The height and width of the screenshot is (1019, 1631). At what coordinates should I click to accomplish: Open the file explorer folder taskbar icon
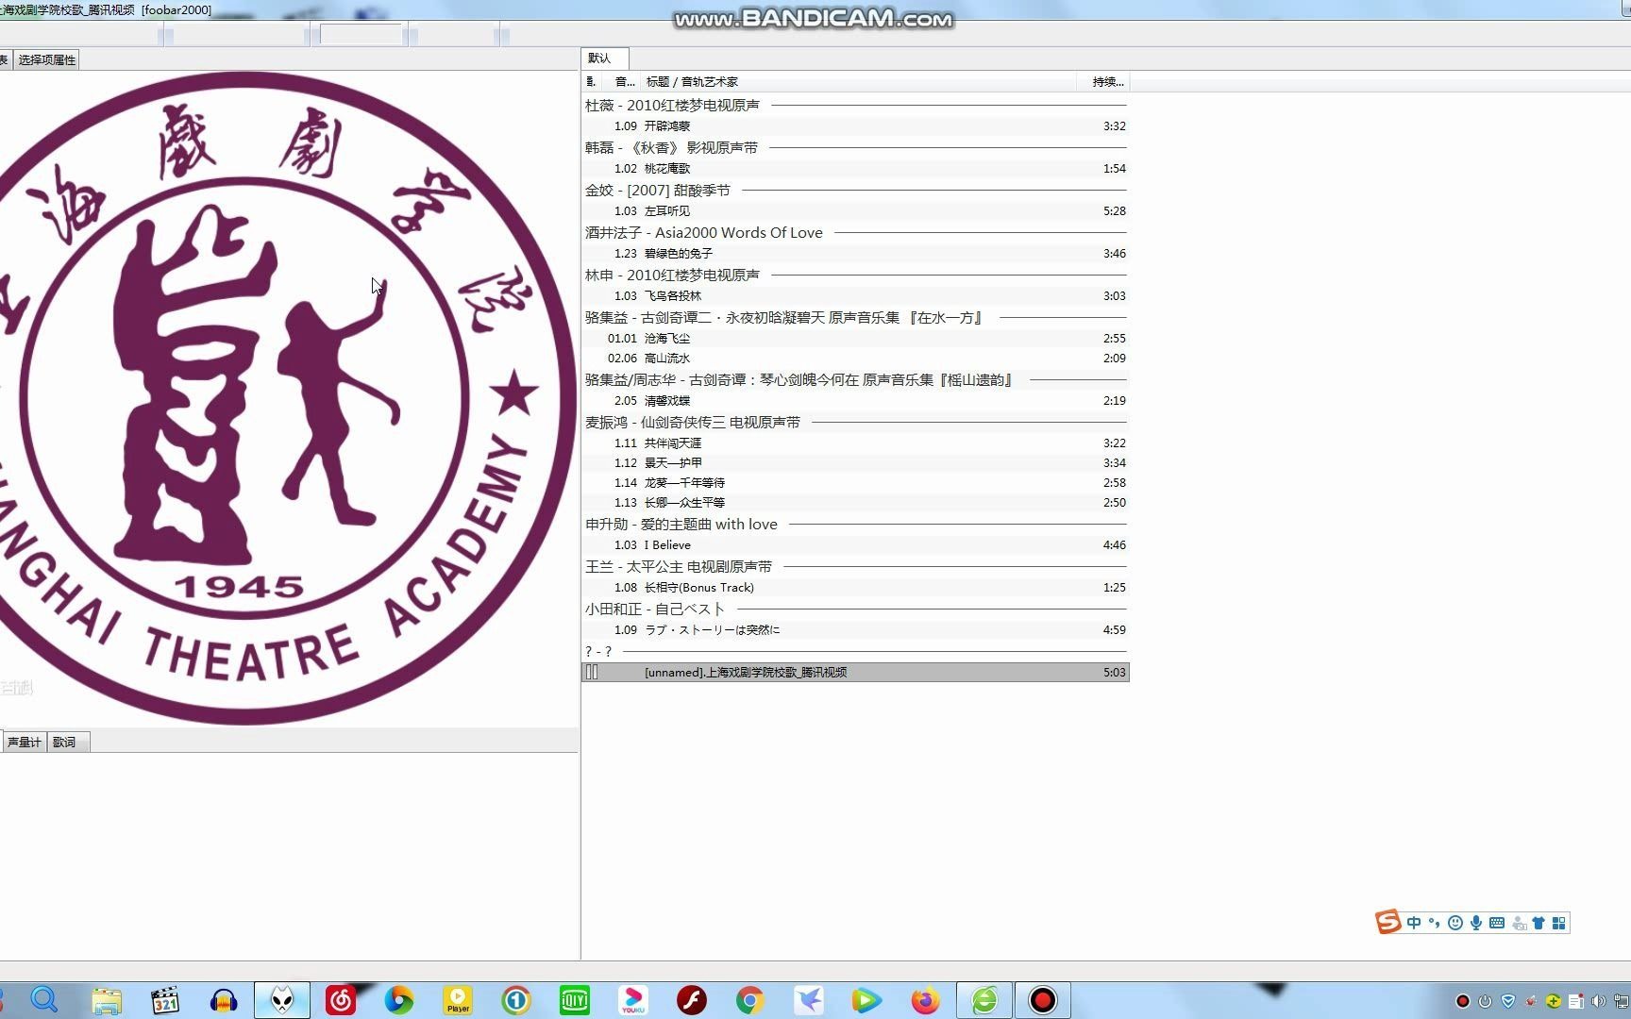106,1000
